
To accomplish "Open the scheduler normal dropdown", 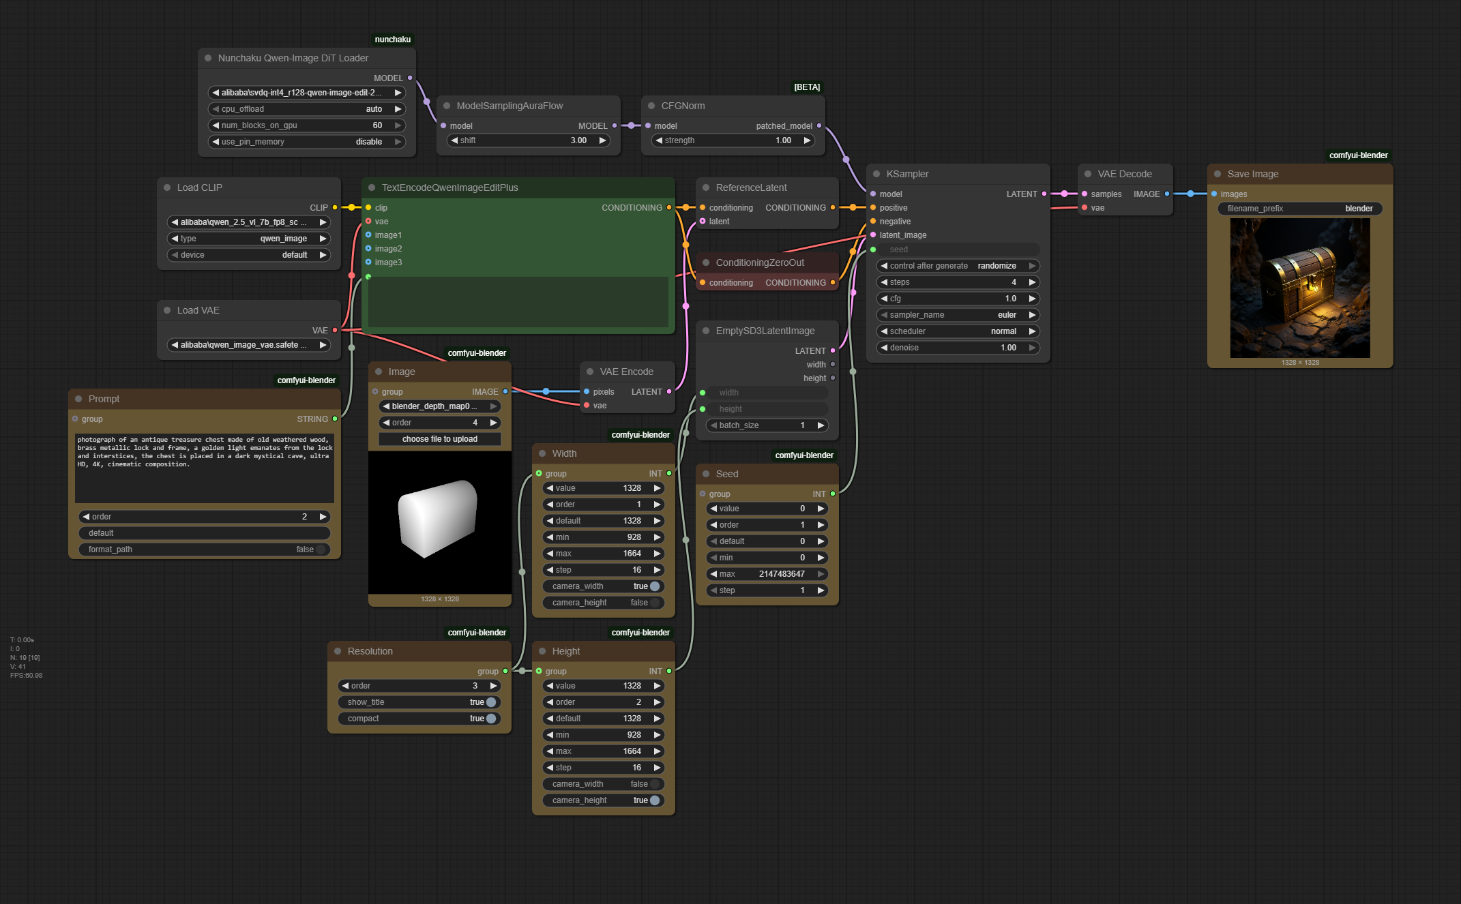I will pos(958,331).
